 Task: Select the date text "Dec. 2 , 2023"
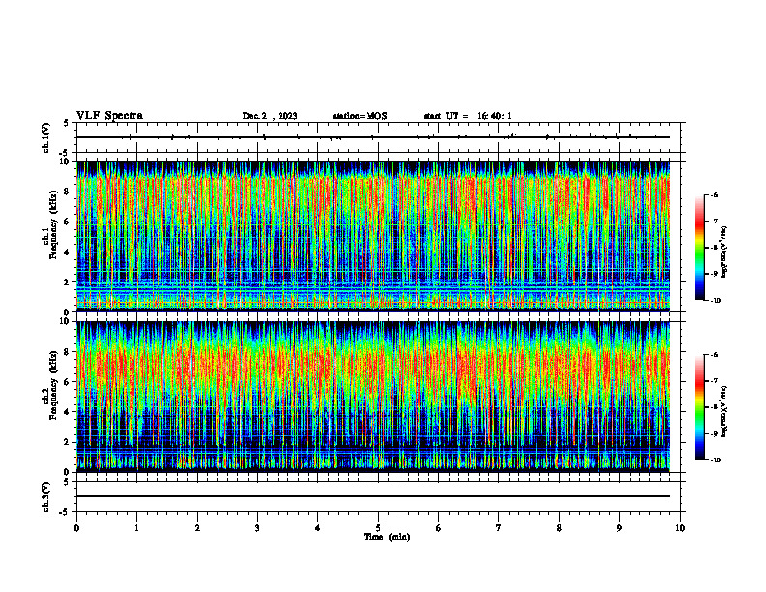point(270,116)
